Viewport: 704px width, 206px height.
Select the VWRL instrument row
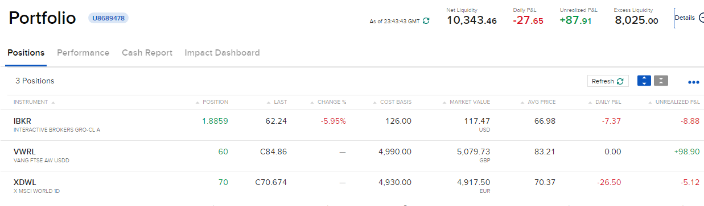352,155
